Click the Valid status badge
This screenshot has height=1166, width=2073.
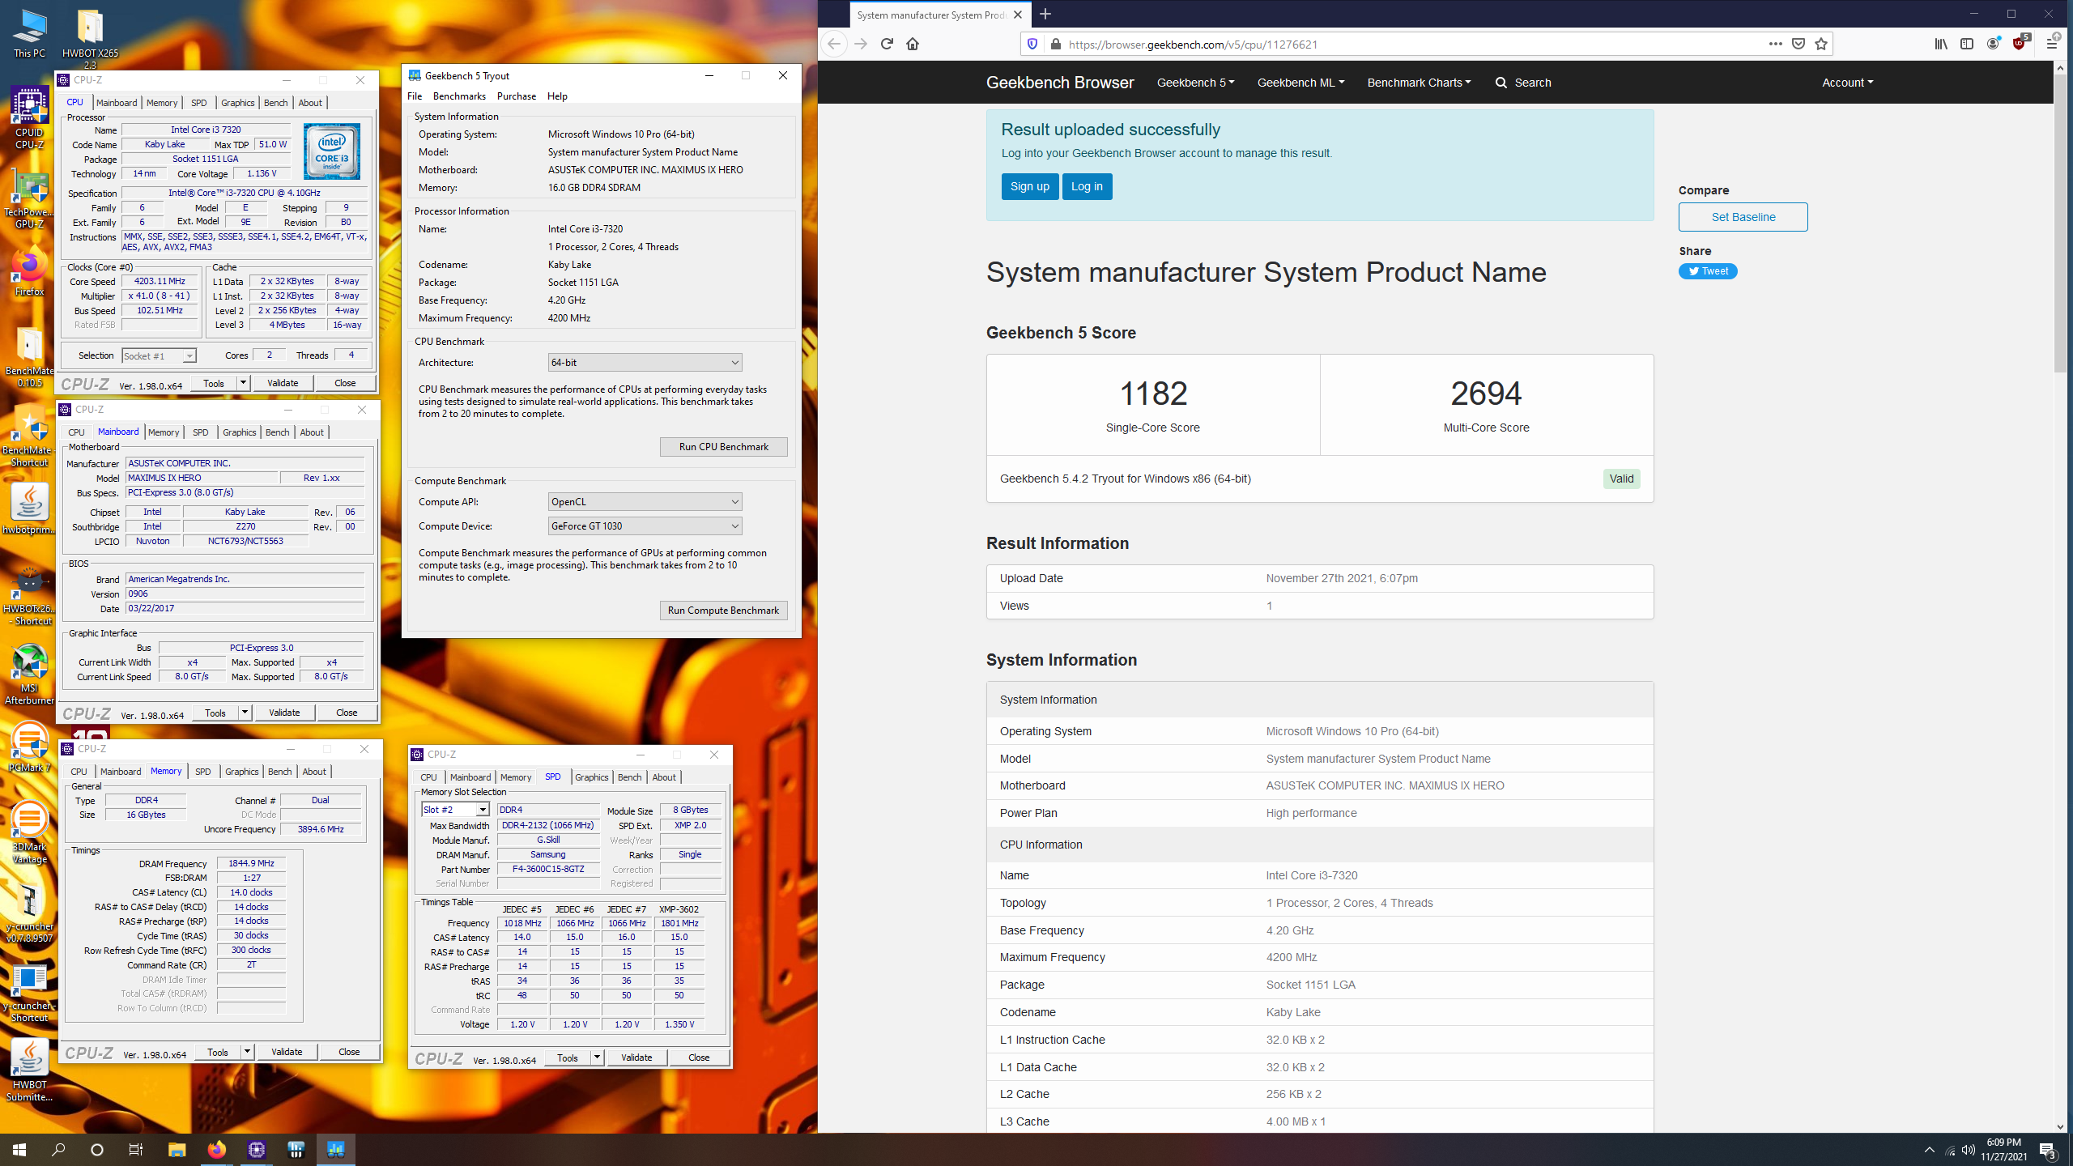1621,479
